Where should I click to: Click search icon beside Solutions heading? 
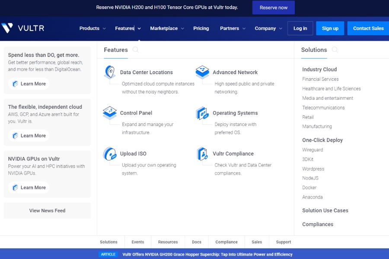[x=335, y=50]
